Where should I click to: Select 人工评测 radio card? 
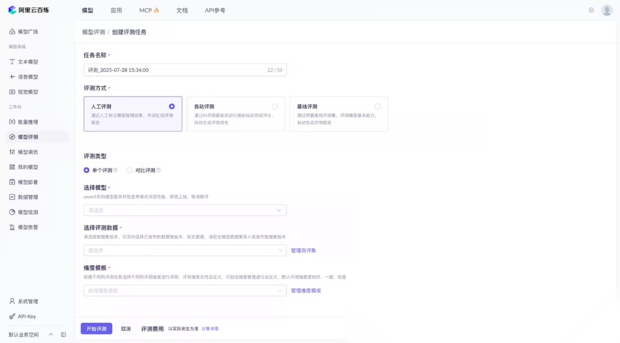coord(133,114)
